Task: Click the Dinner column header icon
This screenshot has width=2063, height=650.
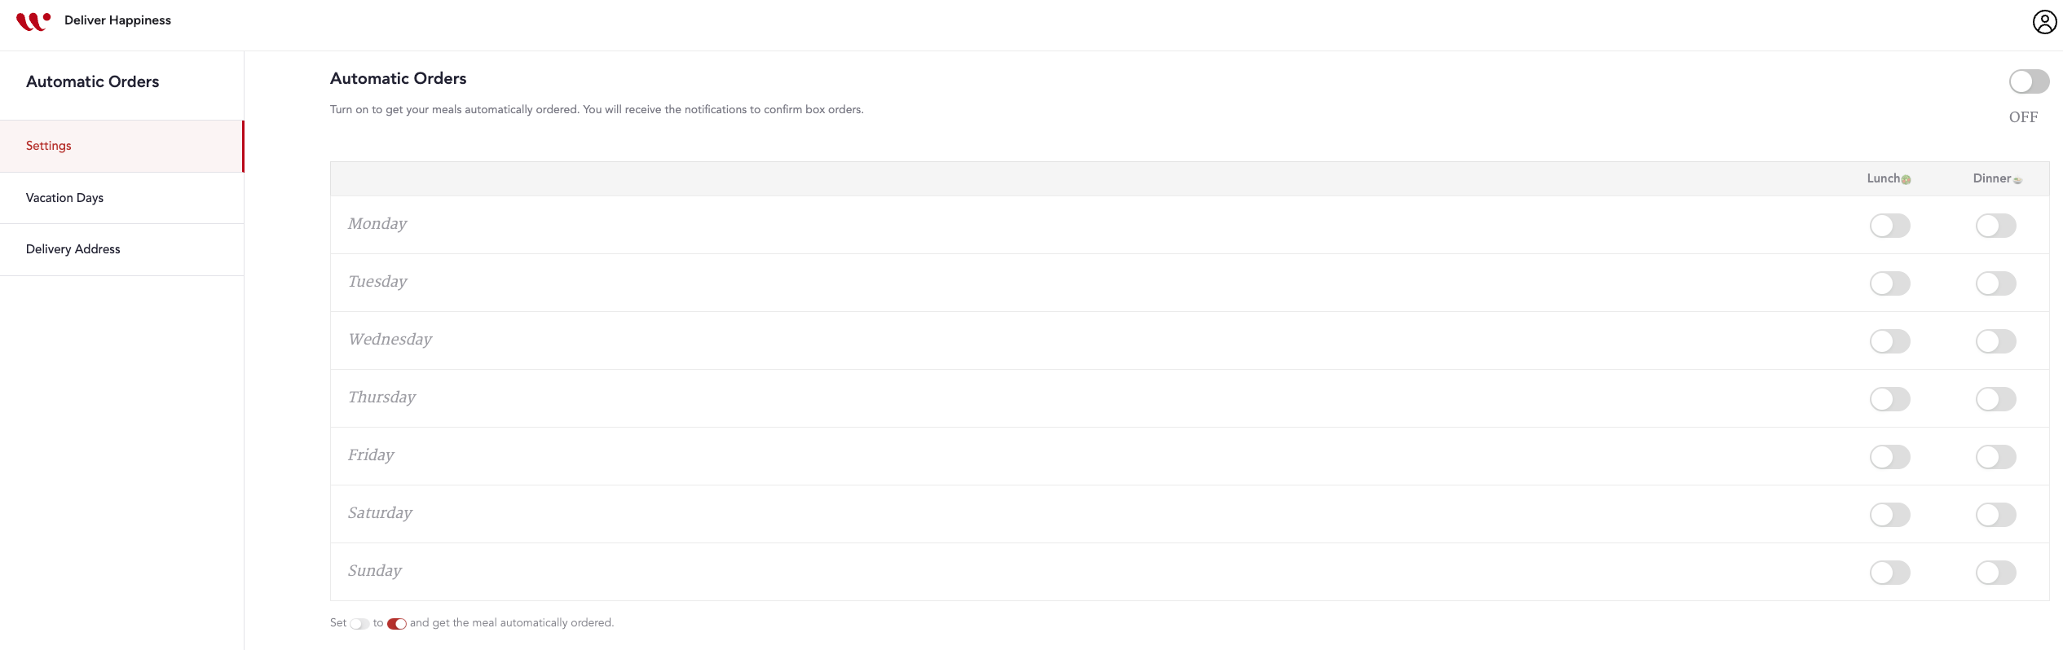Action: click(2017, 181)
